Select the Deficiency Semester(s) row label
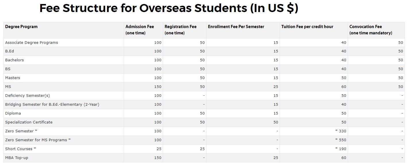This screenshot has width=408, height=165. [x=28, y=96]
